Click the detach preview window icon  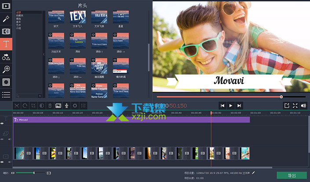(x=287, y=106)
